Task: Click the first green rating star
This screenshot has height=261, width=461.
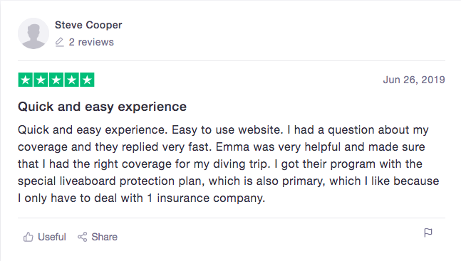Action: tap(26, 80)
